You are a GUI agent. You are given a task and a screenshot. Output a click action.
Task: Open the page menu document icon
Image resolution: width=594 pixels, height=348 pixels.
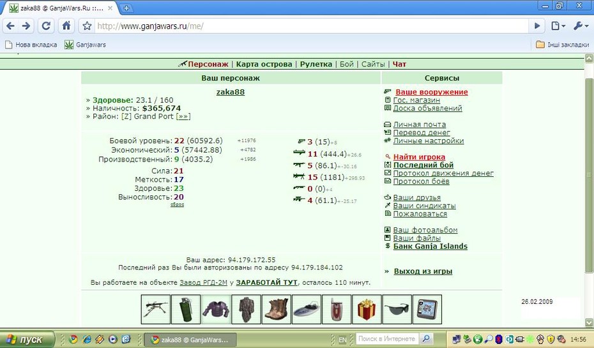pyautogui.click(x=558, y=26)
